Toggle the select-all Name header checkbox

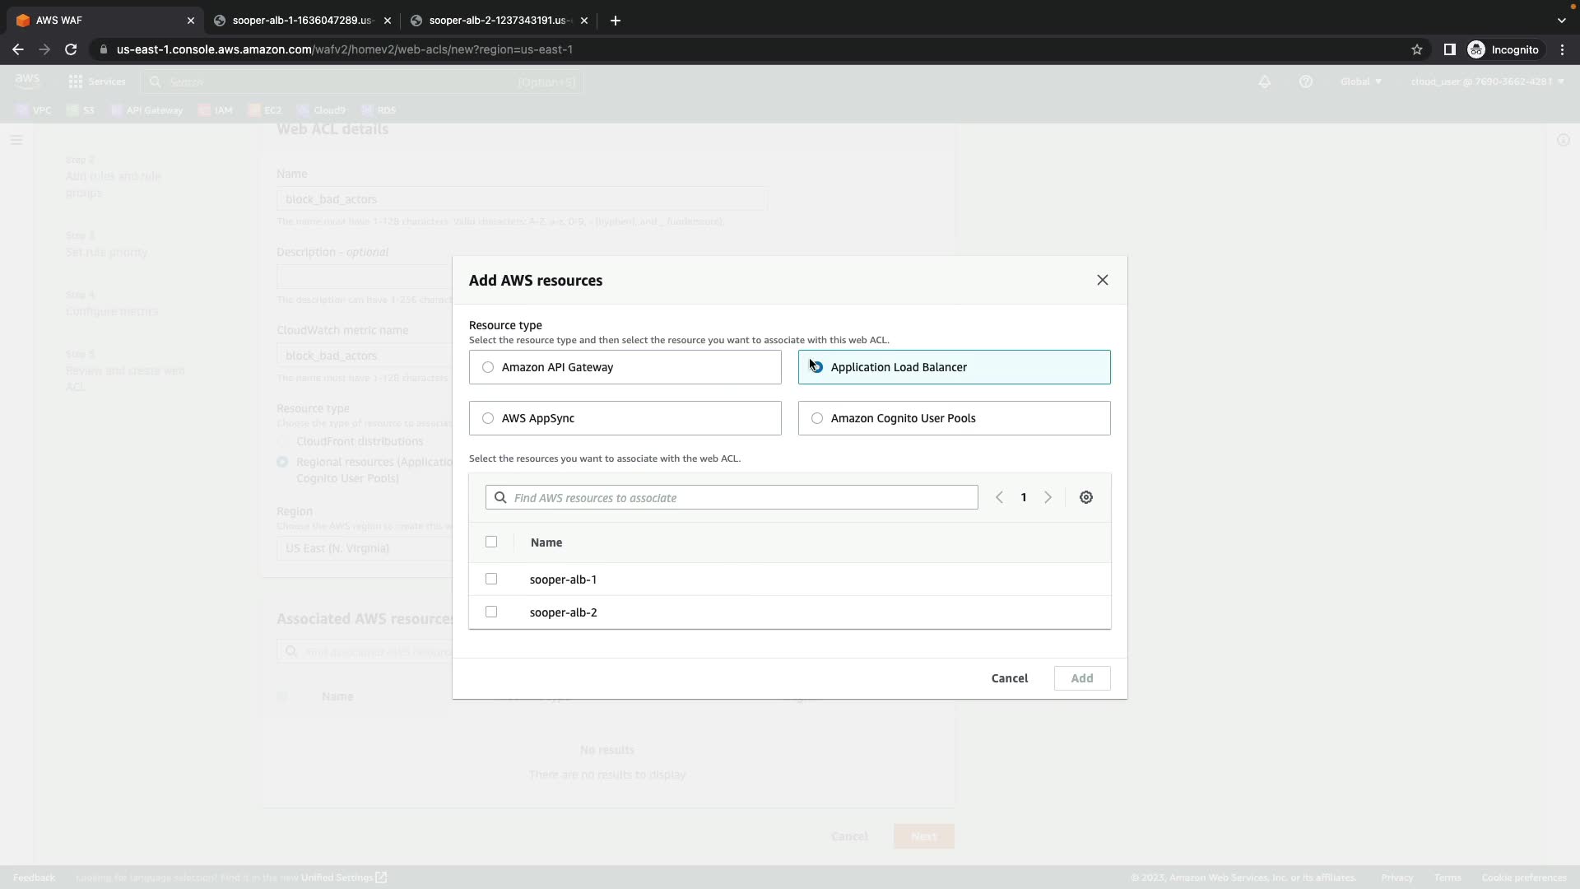coord(491,542)
